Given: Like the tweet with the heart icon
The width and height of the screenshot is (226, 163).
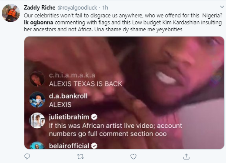Looking at the screenshot, I should [133, 156].
